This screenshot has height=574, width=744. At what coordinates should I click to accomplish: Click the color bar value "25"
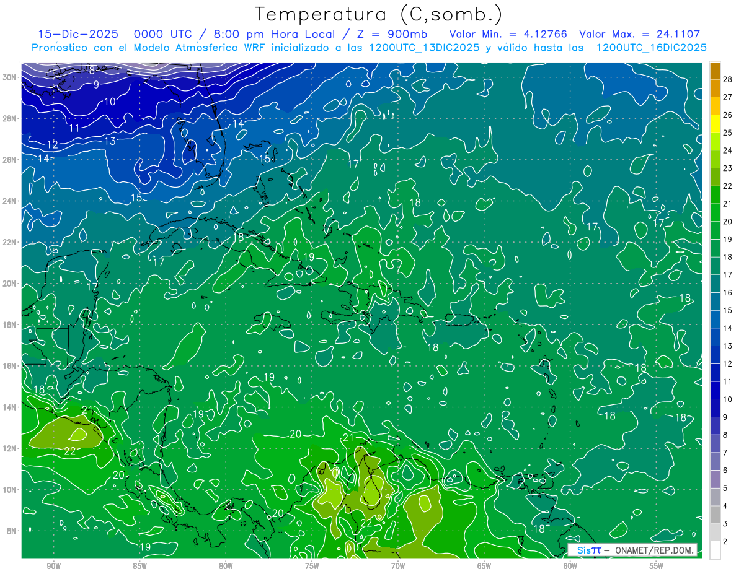(727, 133)
